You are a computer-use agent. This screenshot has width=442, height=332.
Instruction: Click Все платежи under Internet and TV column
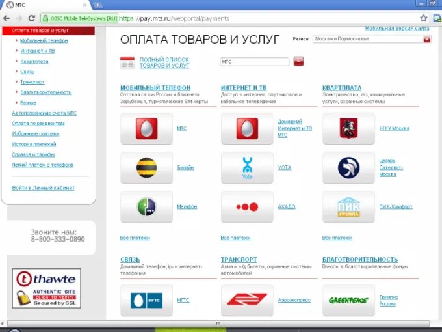(x=236, y=238)
